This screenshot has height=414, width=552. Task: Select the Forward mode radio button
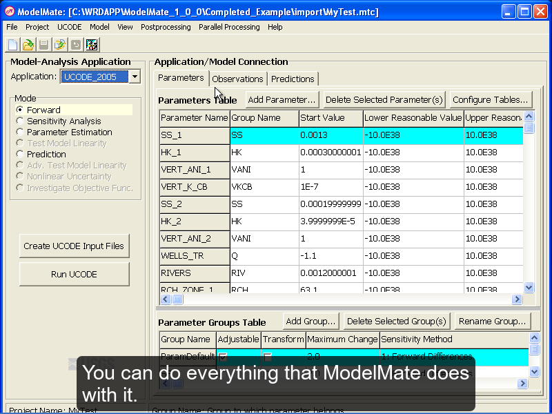point(20,110)
